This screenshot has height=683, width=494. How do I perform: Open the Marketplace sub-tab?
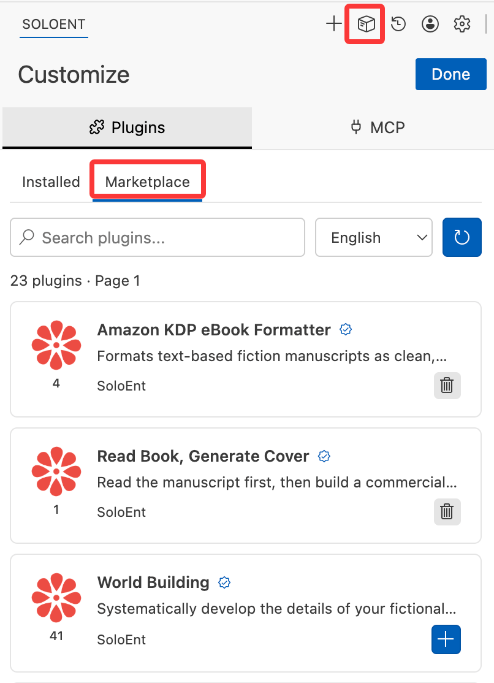pyautogui.click(x=147, y=181)
